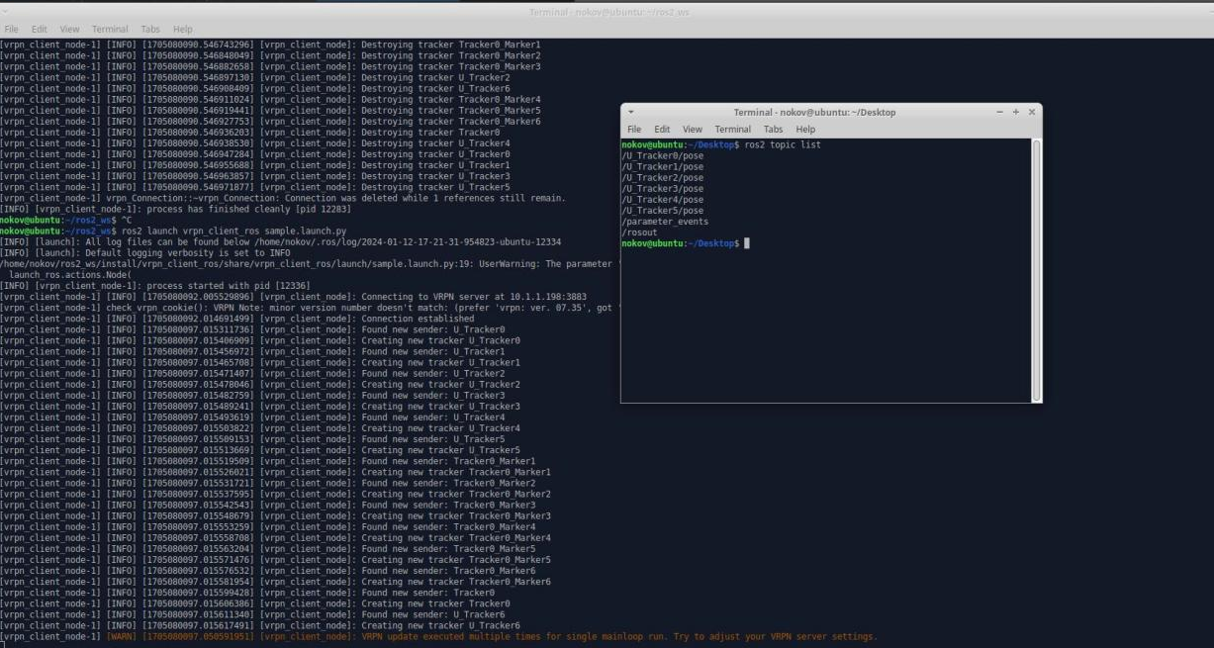Open File menu in the ros2_ws terminal

pyautogui.click(x=12, y=30)
